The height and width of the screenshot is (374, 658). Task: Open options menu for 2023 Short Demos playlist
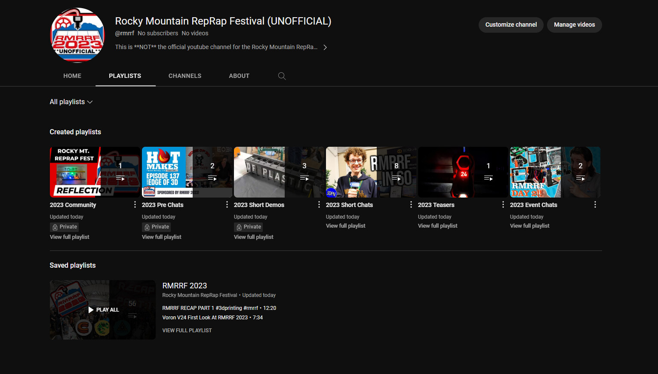coord(319,205)
